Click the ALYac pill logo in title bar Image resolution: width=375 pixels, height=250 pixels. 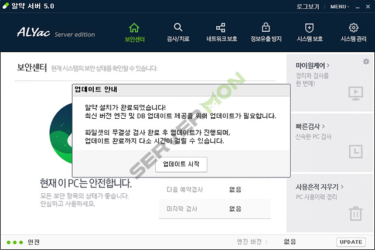pos(5,6)
